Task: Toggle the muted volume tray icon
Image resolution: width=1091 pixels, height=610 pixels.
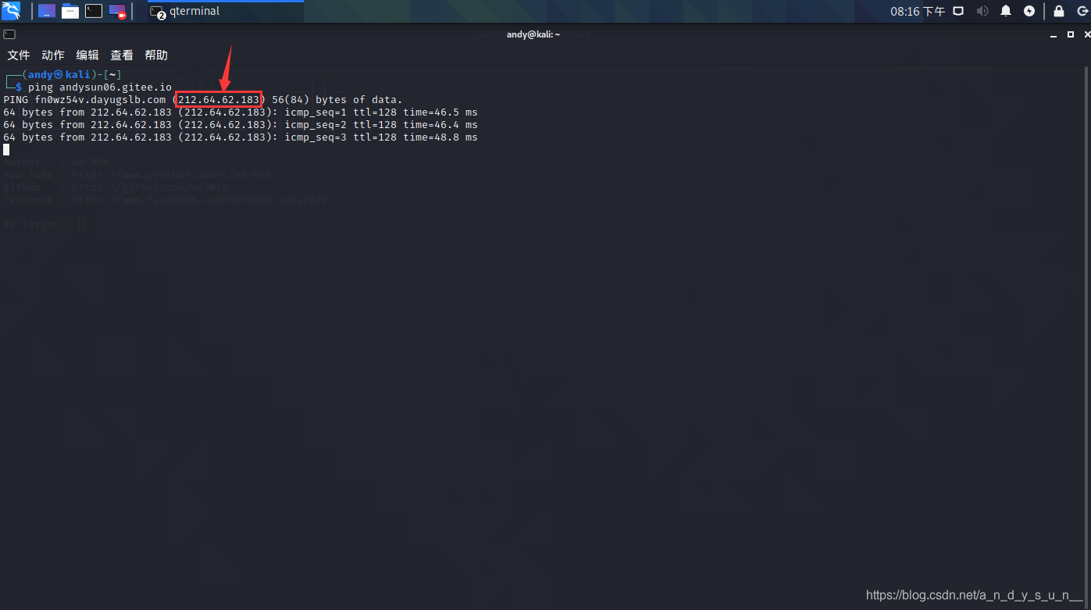Action: click(x=982, y=11)
